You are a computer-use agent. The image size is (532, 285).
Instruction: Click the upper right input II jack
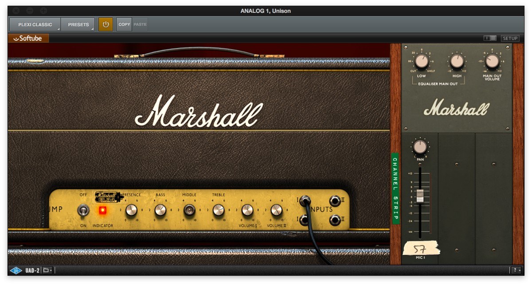click(x=334, y=201)
